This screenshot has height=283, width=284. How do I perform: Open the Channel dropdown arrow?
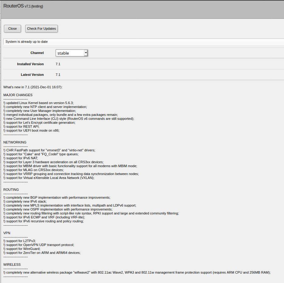pyautogui.click(x=86, y=53)
